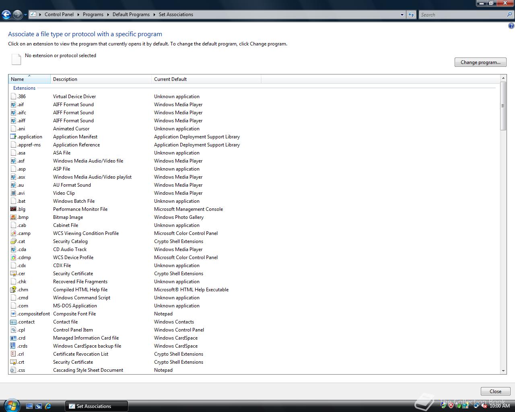The height and width of the screenshot is (412, 515).
Task: Select the .com MS-DOS Application row
Action: 253,306
